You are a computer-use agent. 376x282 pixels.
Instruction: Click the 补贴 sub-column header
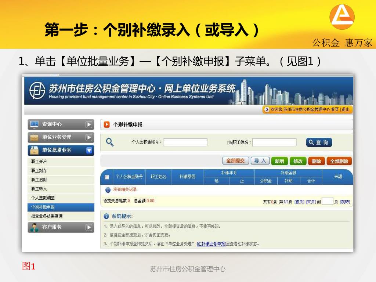289,181
